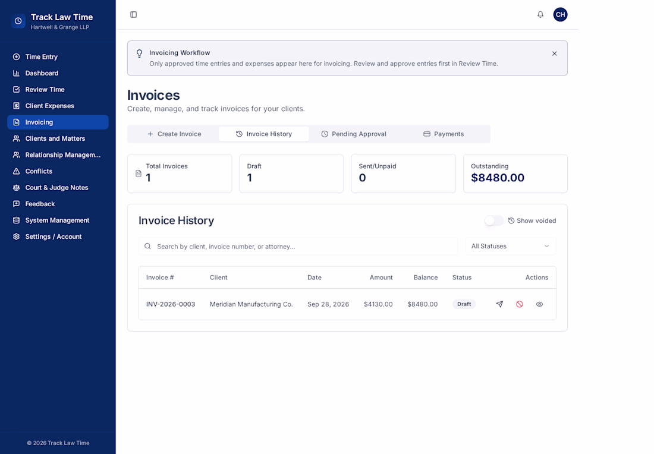Go to Client Expenses
This screenshot has width=654, height=454.
(58, 106)
